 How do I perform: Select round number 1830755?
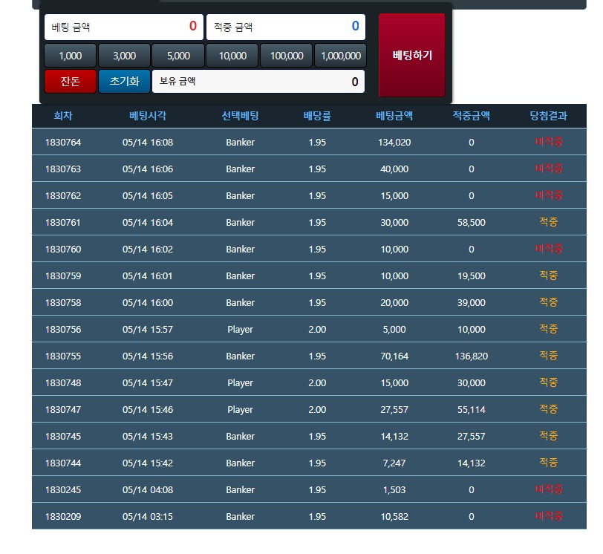click(x=63, y=356)
